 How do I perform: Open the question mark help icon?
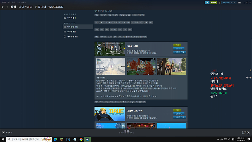tap(219, 3)
